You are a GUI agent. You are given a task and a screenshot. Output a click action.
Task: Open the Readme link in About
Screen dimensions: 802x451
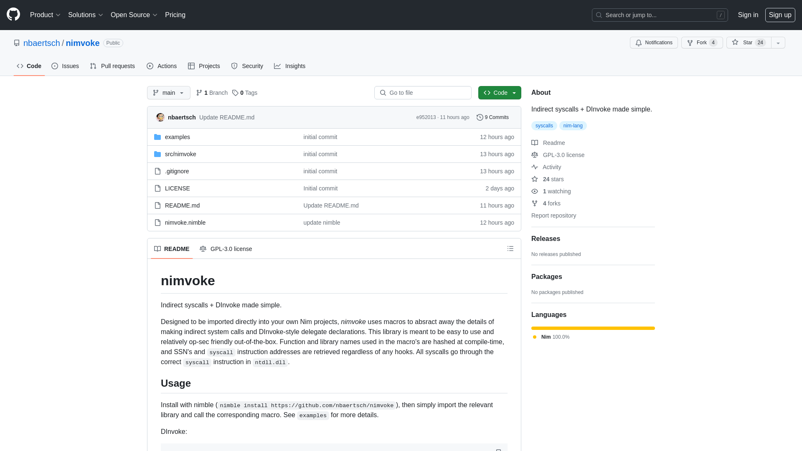point(548,143)
